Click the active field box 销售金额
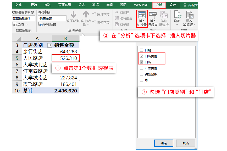The image size is (227, 151). [52, 18]
